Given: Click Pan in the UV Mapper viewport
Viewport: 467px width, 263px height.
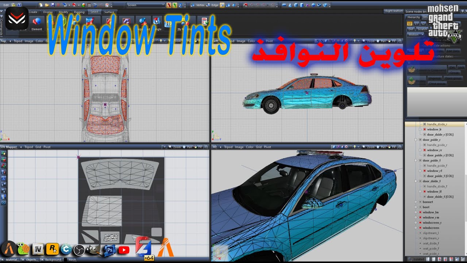Looking at the screenshot, I should [x=188, y=147].
